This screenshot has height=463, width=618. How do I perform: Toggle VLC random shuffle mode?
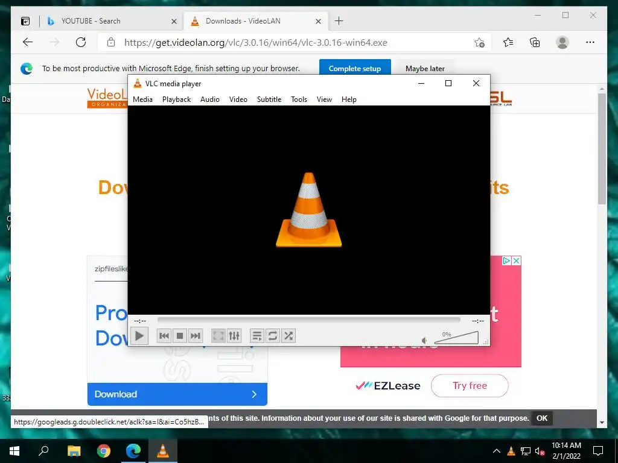[288, 336]
